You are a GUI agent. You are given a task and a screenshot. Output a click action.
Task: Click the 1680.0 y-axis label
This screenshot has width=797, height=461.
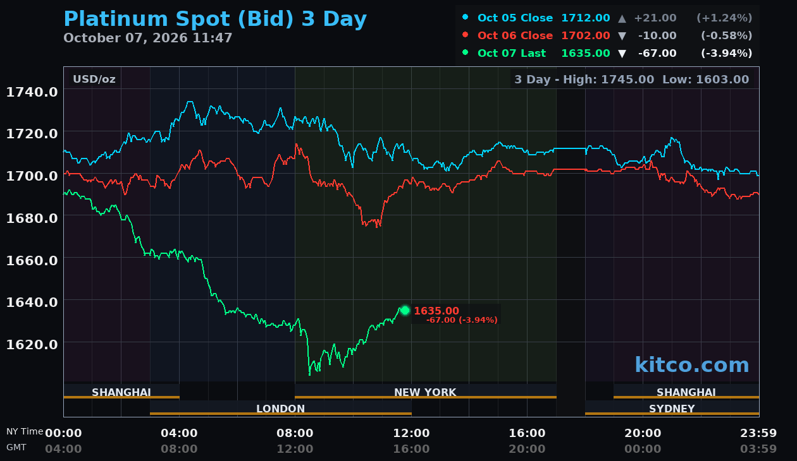[x=32, y=218]
